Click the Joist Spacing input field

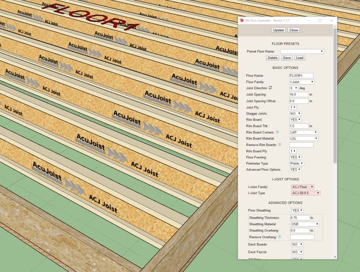point(298,95)
